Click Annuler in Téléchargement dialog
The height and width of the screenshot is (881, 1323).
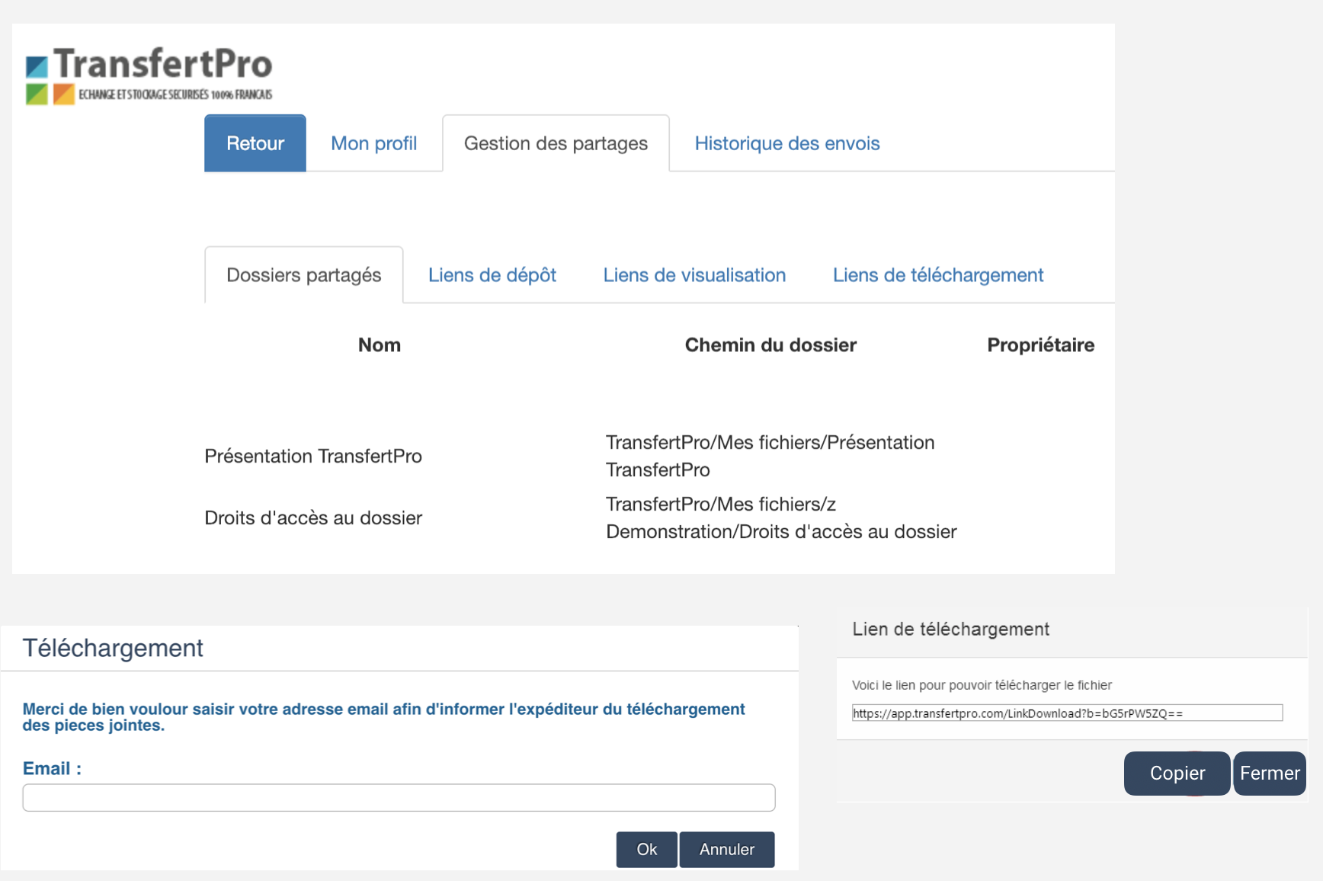pos(727,849)
